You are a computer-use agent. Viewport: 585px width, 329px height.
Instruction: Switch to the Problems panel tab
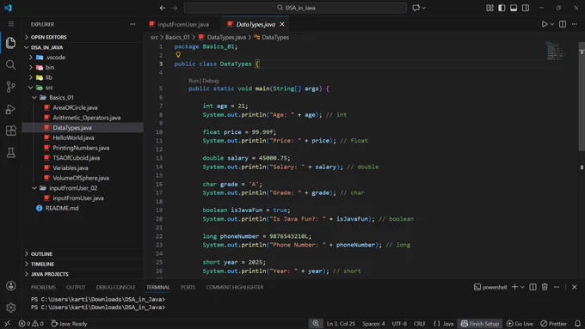coord(43,287)
